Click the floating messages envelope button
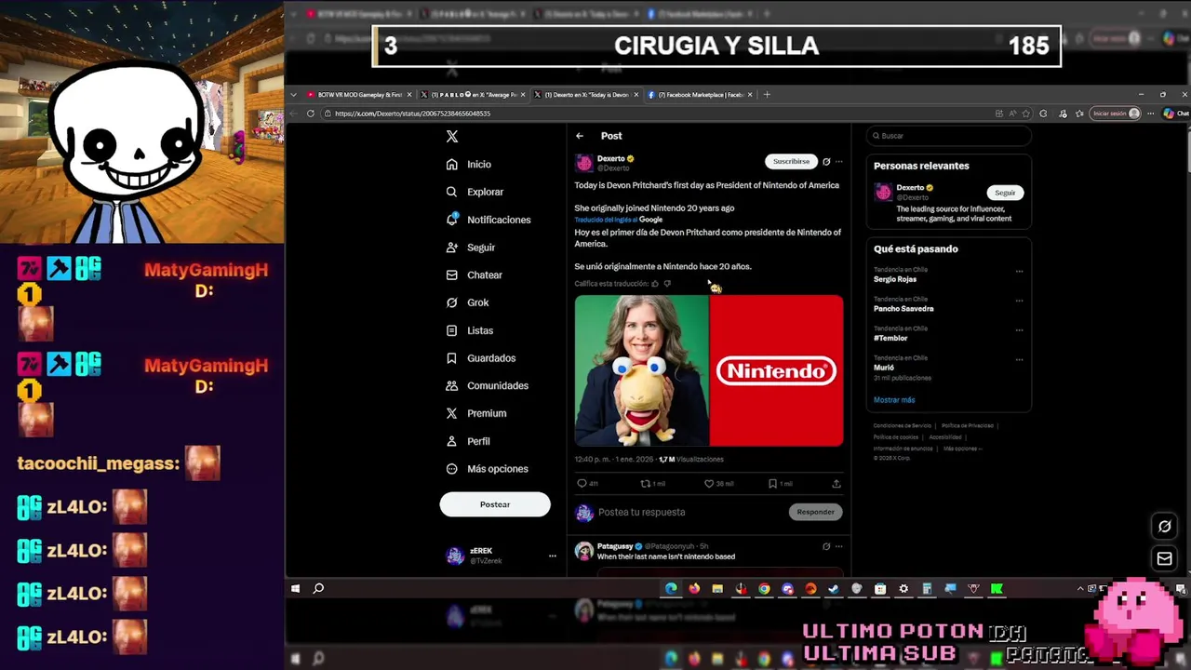 tap(1164, 558)
